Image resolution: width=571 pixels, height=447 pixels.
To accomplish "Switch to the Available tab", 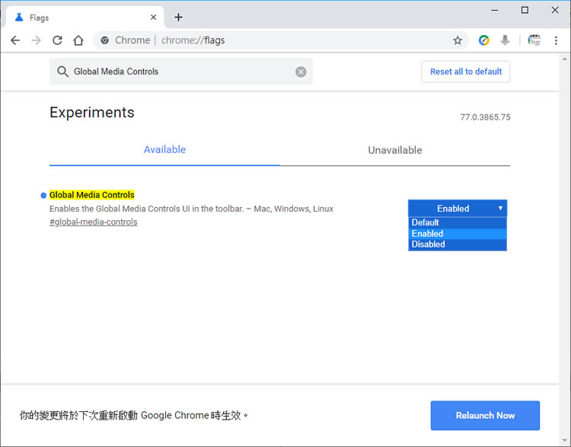I will [164, 150].
